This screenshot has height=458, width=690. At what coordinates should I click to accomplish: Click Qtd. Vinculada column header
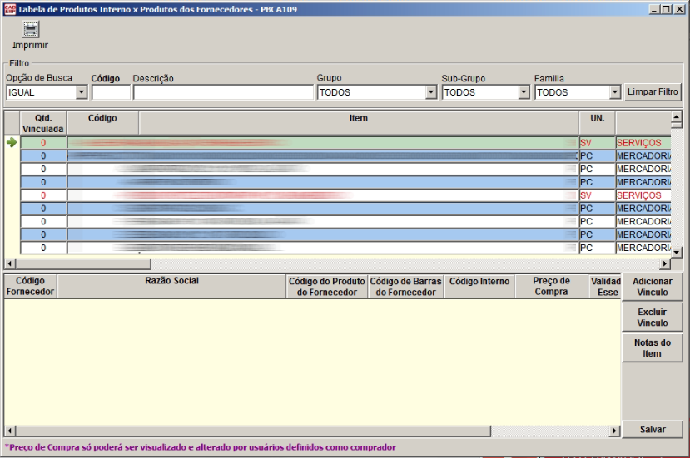click(43, 124)
